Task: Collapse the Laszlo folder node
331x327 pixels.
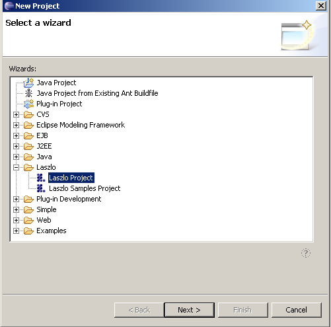Action: [16, 167]
